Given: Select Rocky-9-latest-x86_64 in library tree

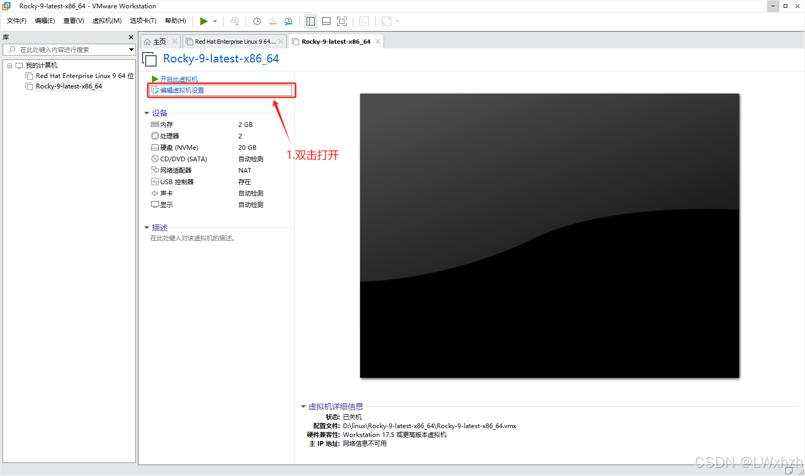Looking at the screenshot, I should 69,86.
